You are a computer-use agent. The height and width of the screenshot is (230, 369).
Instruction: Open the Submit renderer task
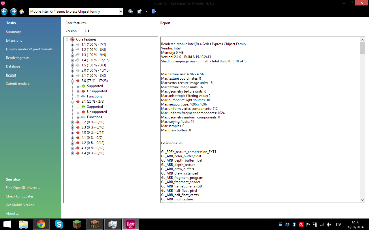(18, 84)
